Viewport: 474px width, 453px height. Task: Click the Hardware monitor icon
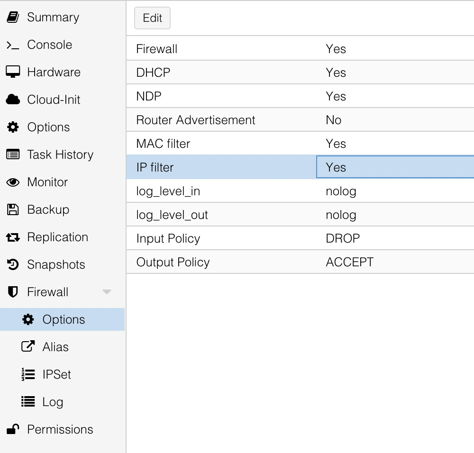coord(13,72)
